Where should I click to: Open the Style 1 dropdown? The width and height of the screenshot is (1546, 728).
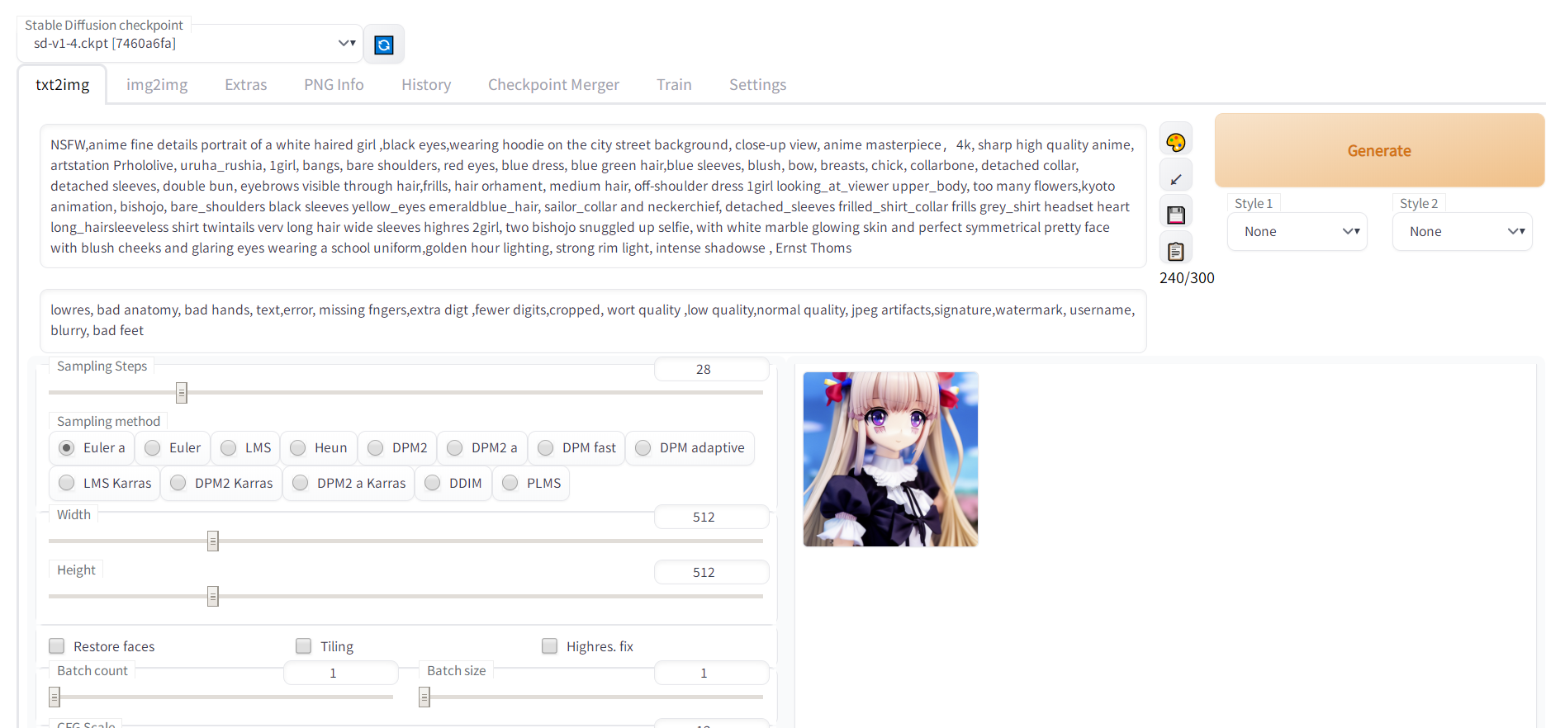click(x=1297, y=232)
